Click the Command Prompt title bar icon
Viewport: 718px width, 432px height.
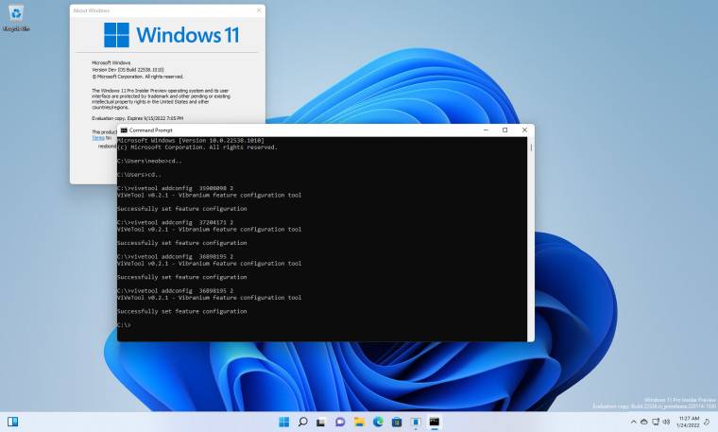(x=124, y=130)
